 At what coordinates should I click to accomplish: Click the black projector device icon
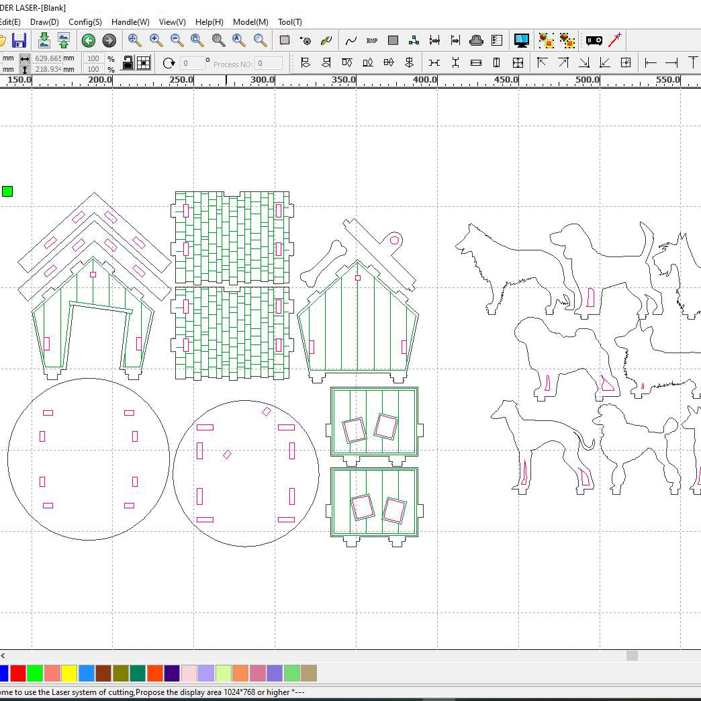[x=594, y=40]
